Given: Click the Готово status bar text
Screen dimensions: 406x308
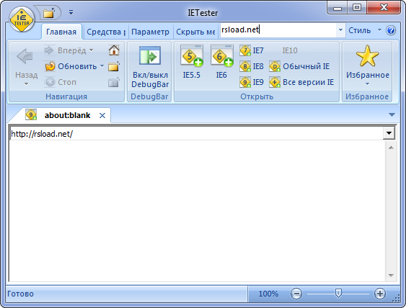Looking at the screenshot, I should point(20,294).
